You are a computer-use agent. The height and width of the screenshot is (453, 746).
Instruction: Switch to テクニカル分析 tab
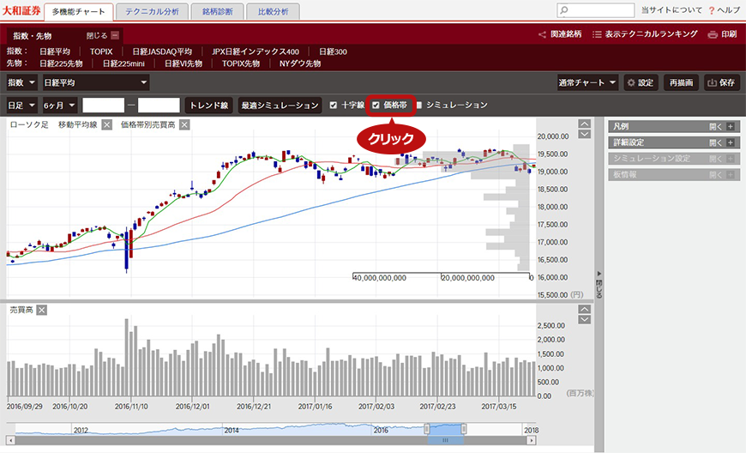152,12
